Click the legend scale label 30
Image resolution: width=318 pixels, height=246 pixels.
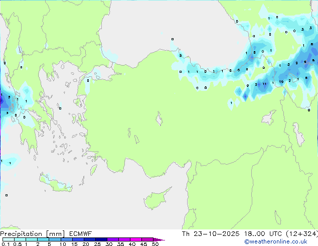click(109, 244)
